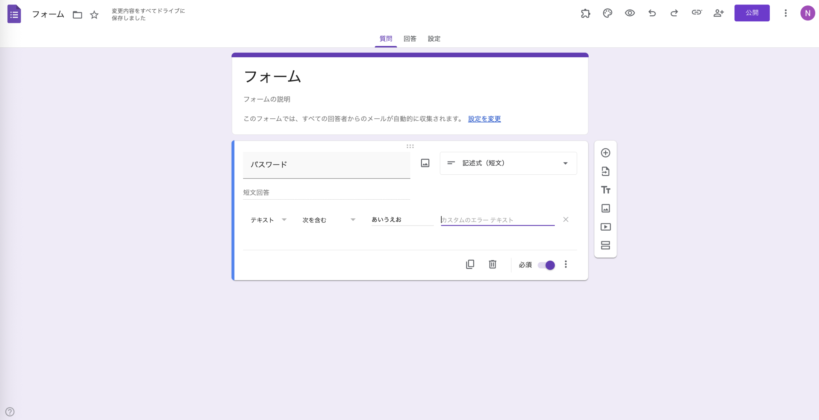The height and width of the screenshot is (420, 819).
Task: Undo the last change
Action: [652, 13]
